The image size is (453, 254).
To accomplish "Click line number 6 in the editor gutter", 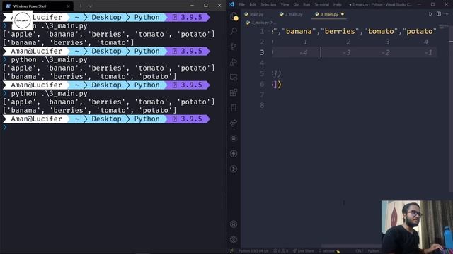I will tap(262, 84).
